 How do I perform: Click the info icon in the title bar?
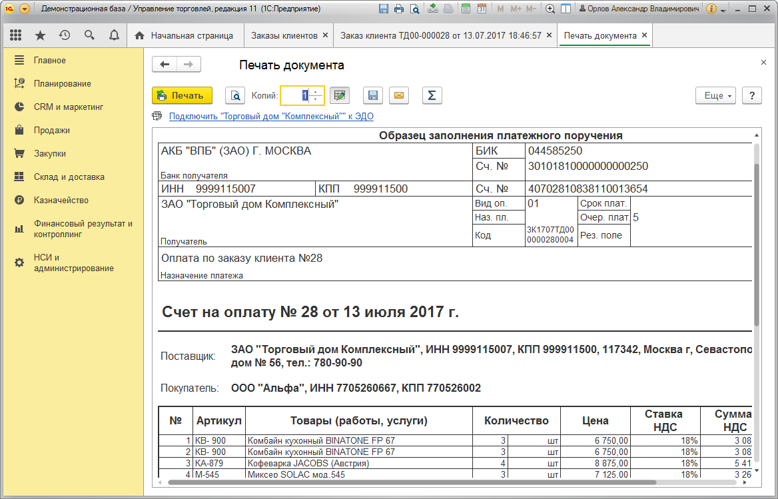pos(711,9)
